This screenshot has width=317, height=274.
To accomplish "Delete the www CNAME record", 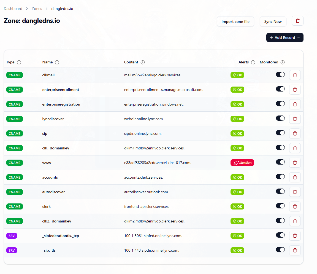I will click(295, 163).
